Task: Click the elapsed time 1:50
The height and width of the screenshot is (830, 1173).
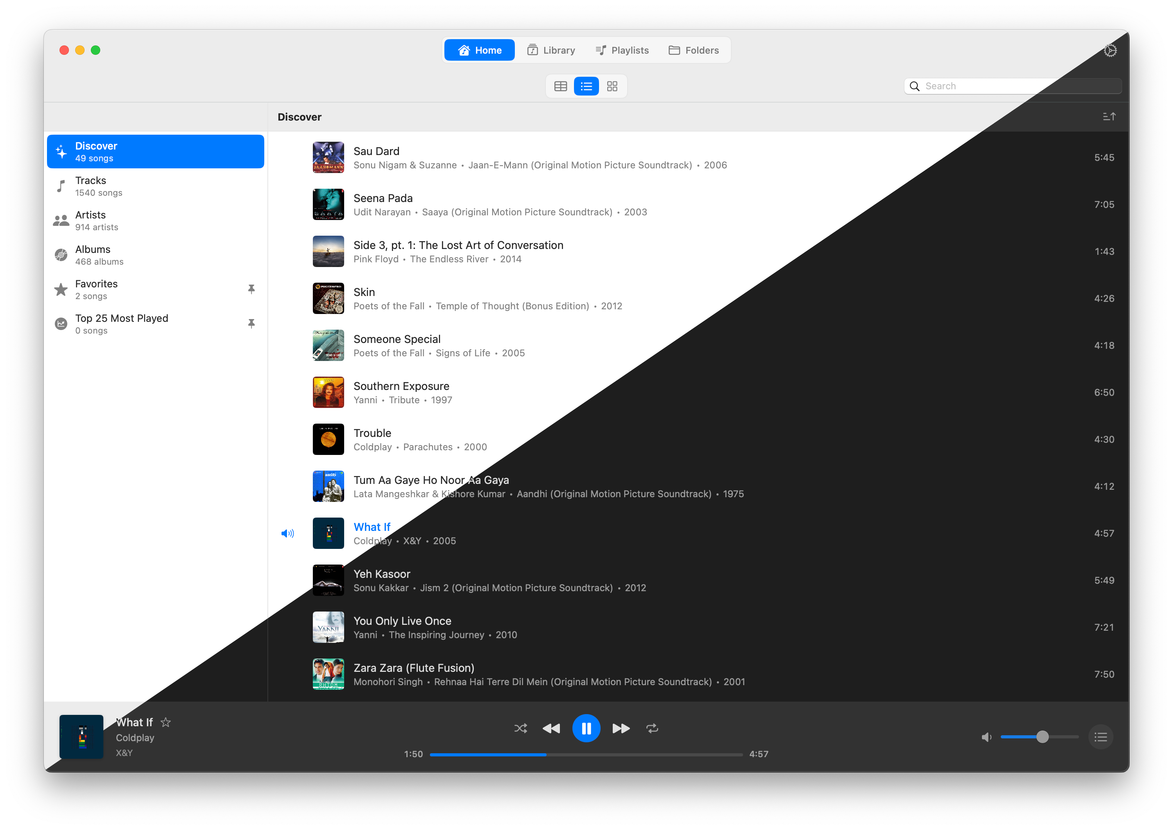Action: point(413,754)
